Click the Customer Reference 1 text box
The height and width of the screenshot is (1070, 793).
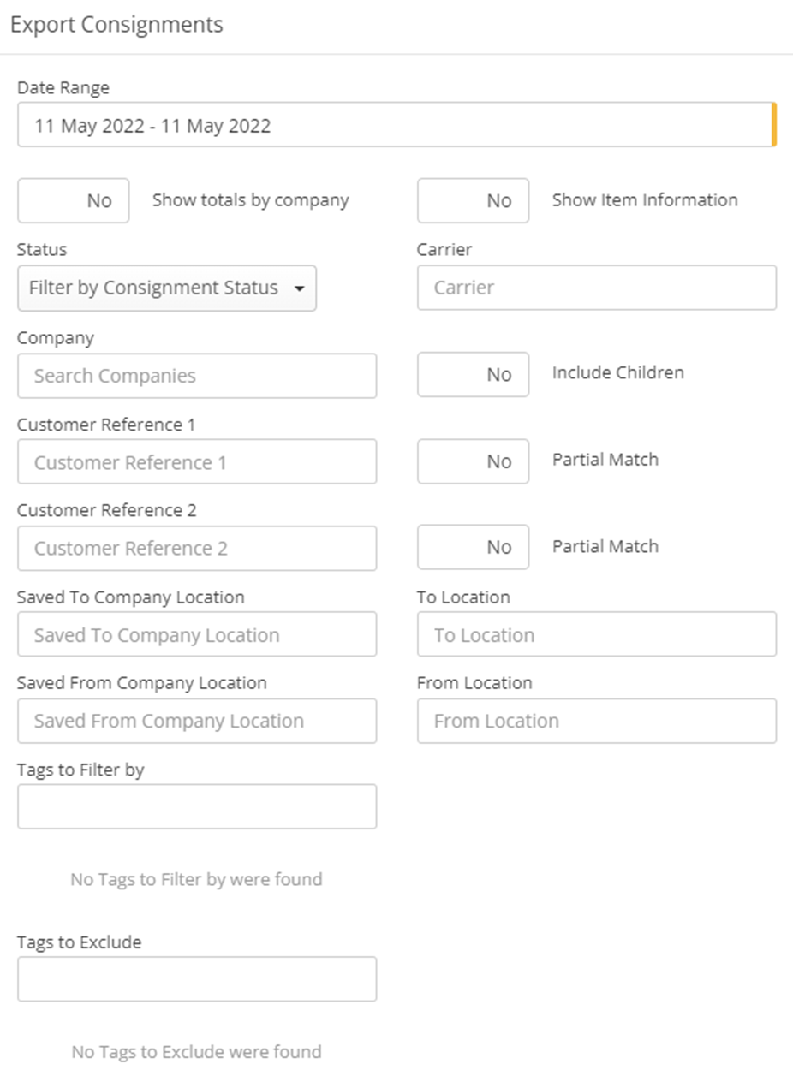coord(197,462)
